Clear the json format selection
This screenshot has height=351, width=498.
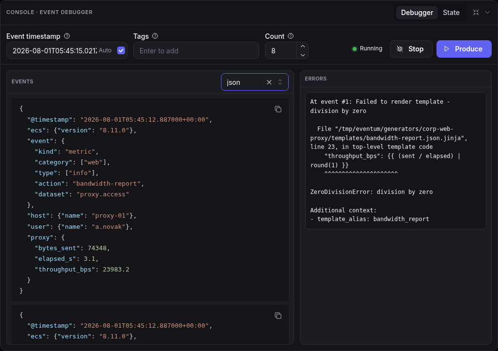click(269, 82)
